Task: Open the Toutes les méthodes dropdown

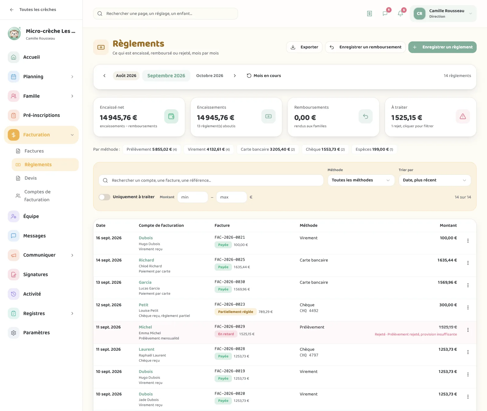Action: coord(361,180)
